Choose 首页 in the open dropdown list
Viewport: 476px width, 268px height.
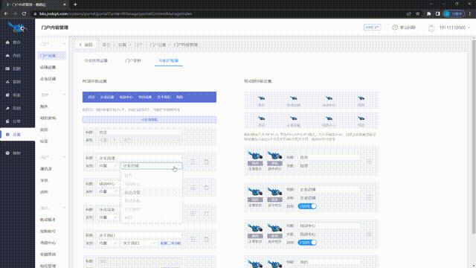point(152,176)
